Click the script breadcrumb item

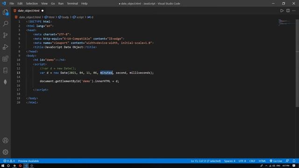point(80,17)
